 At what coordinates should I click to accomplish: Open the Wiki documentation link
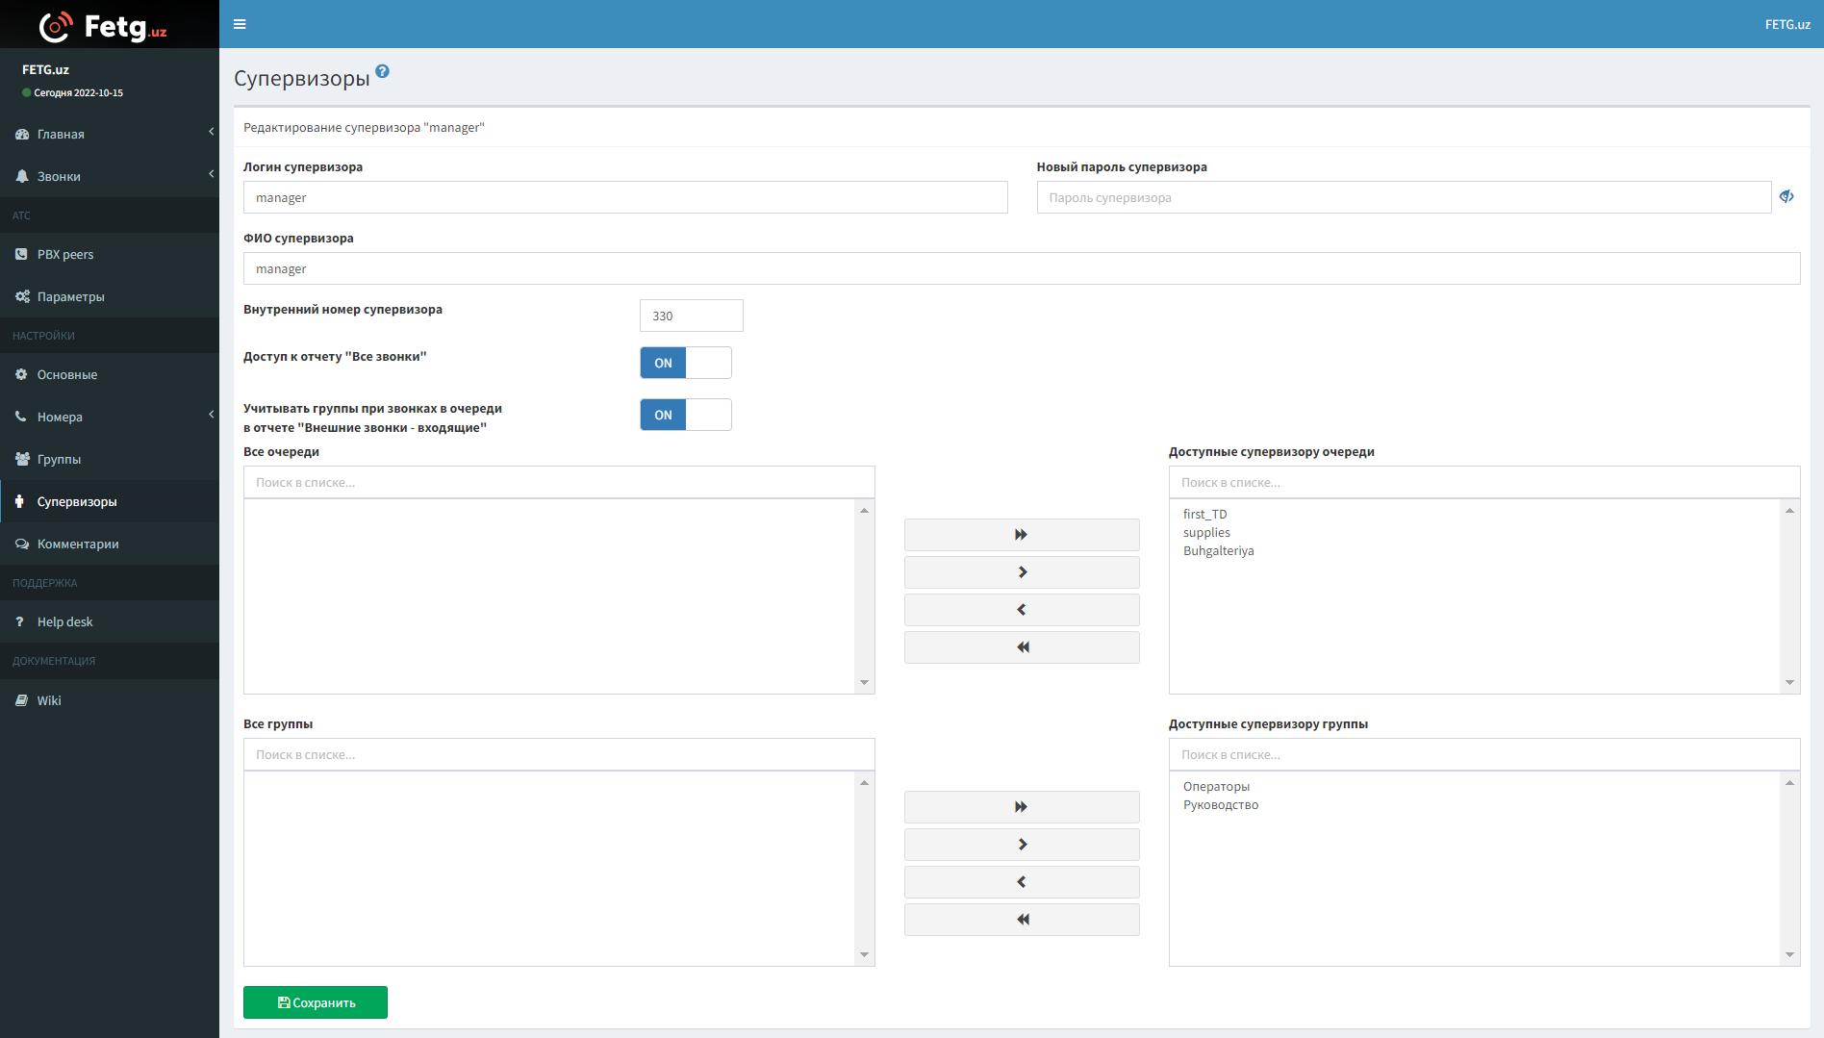[110, 700]
